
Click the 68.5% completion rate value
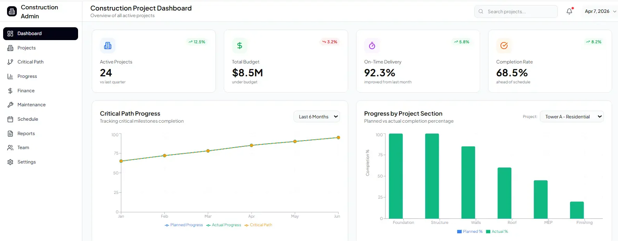tap(512, 73)
